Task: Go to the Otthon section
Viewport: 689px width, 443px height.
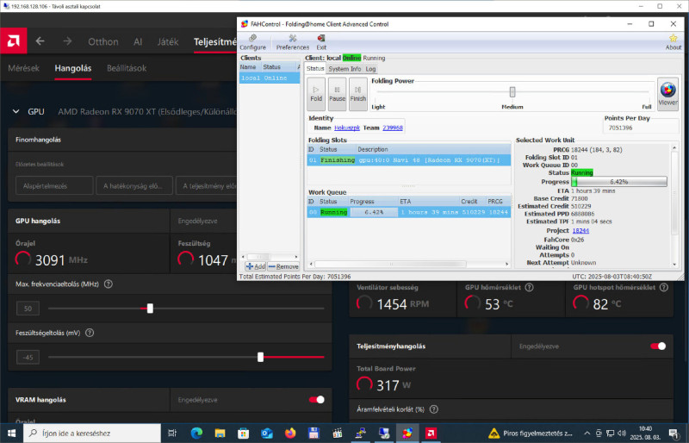Action: coord(103,41)
